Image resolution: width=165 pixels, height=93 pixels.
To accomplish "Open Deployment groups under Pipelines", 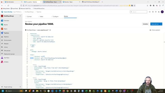I will 9,54.
